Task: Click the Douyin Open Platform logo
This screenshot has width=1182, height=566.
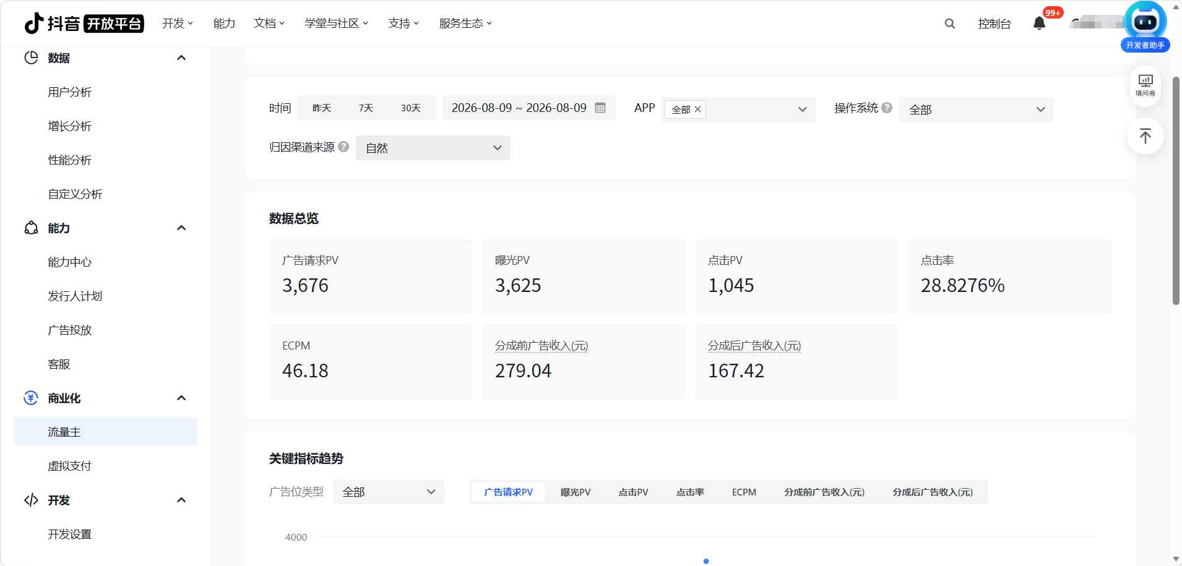Action: 84,24
